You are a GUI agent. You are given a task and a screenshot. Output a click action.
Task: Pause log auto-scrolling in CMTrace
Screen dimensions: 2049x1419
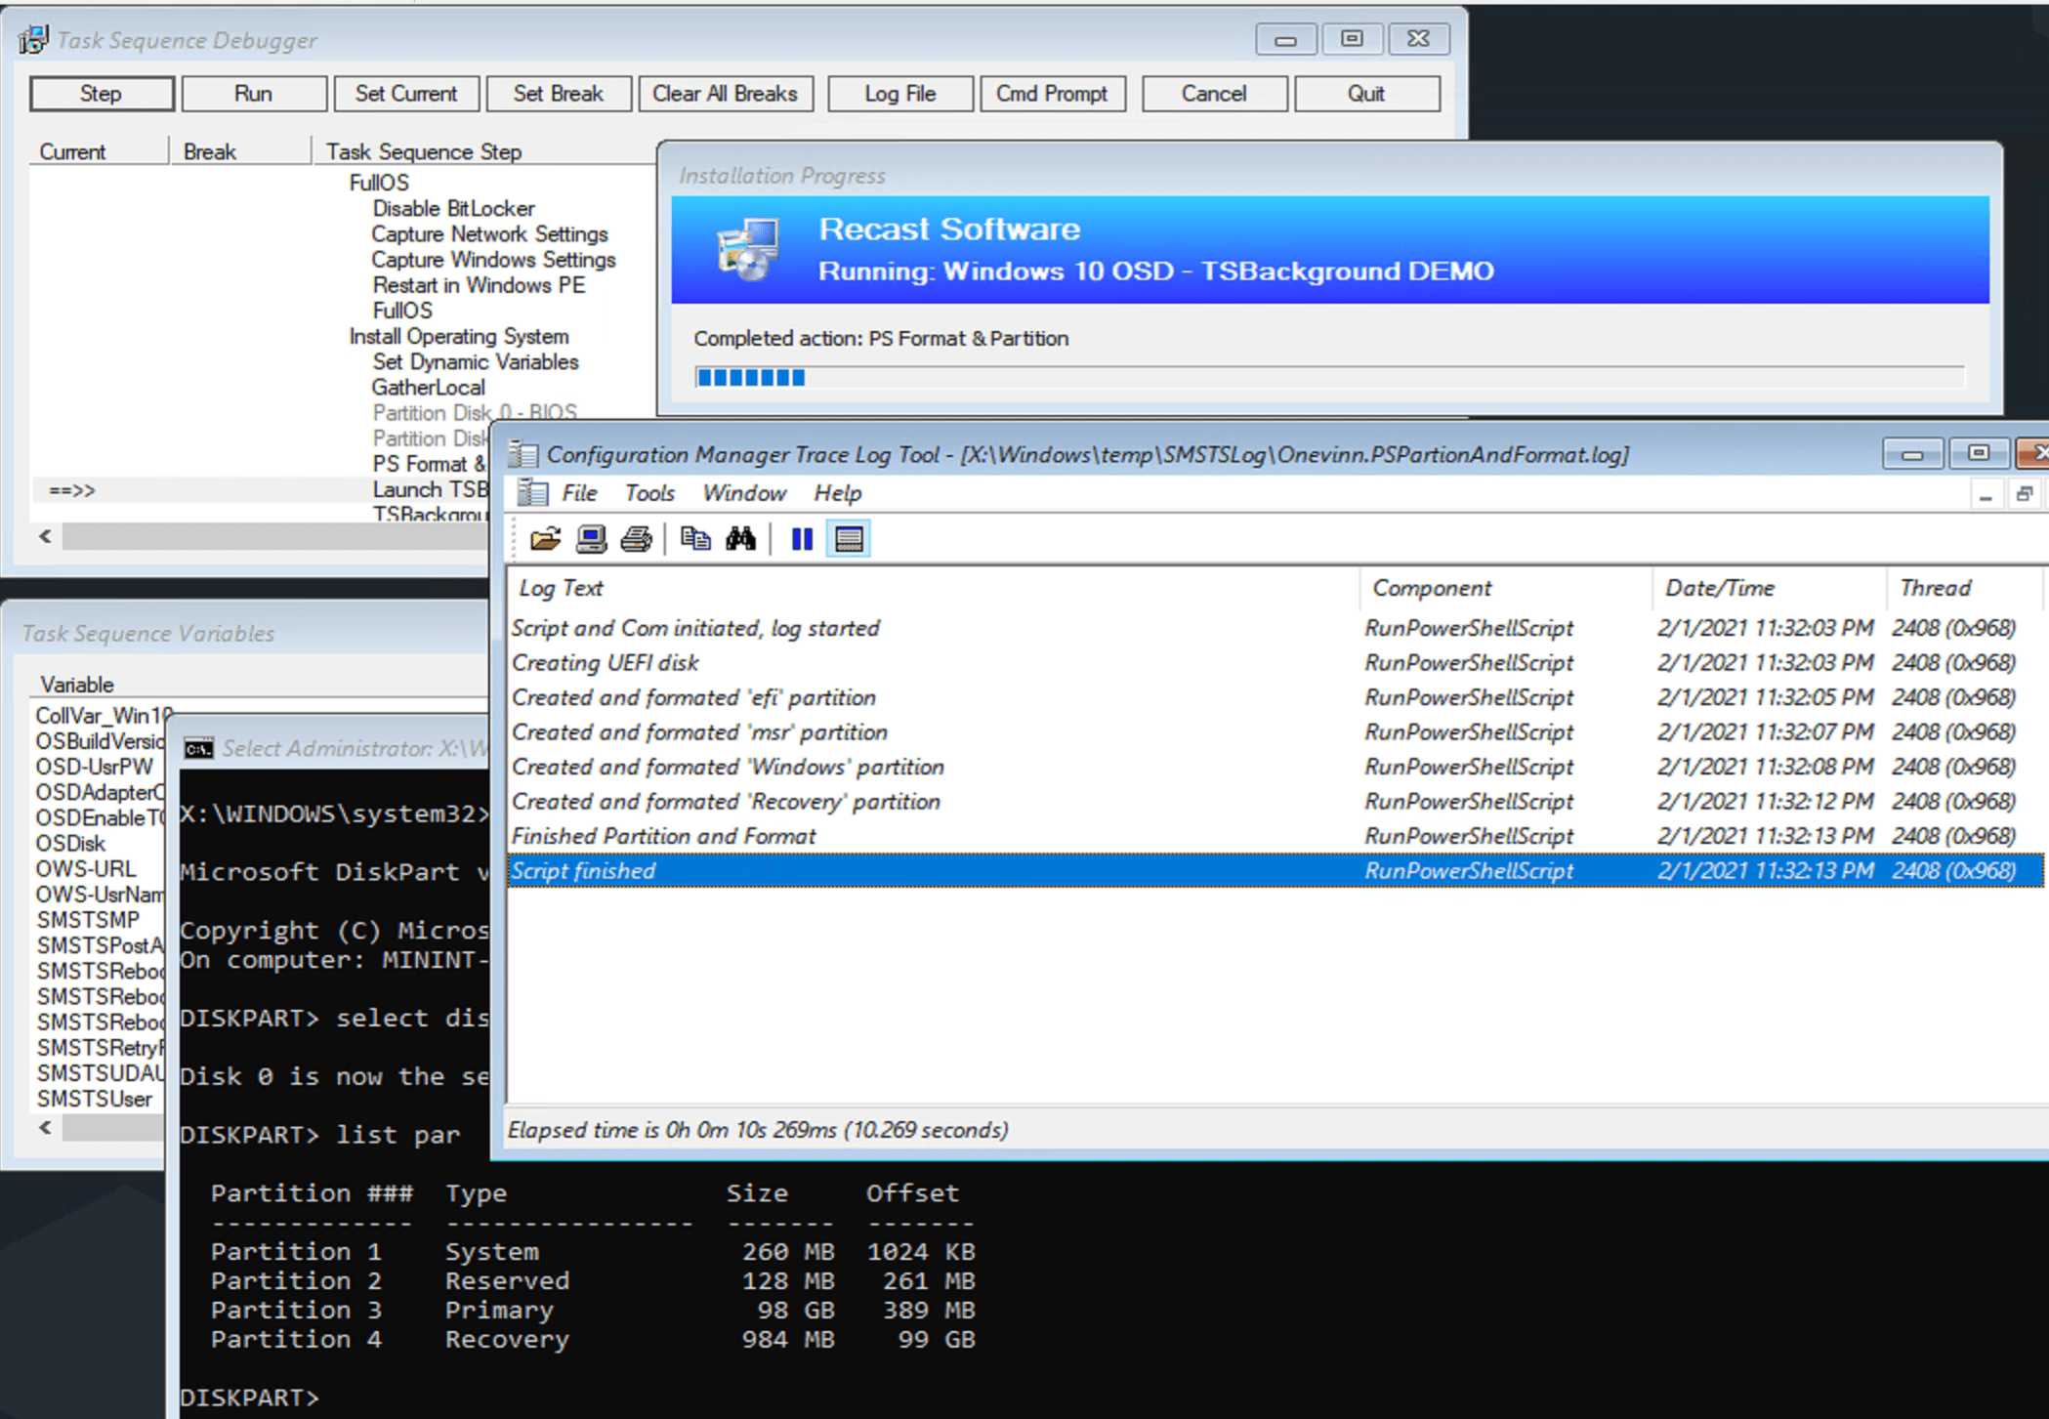tap(801, 538)
